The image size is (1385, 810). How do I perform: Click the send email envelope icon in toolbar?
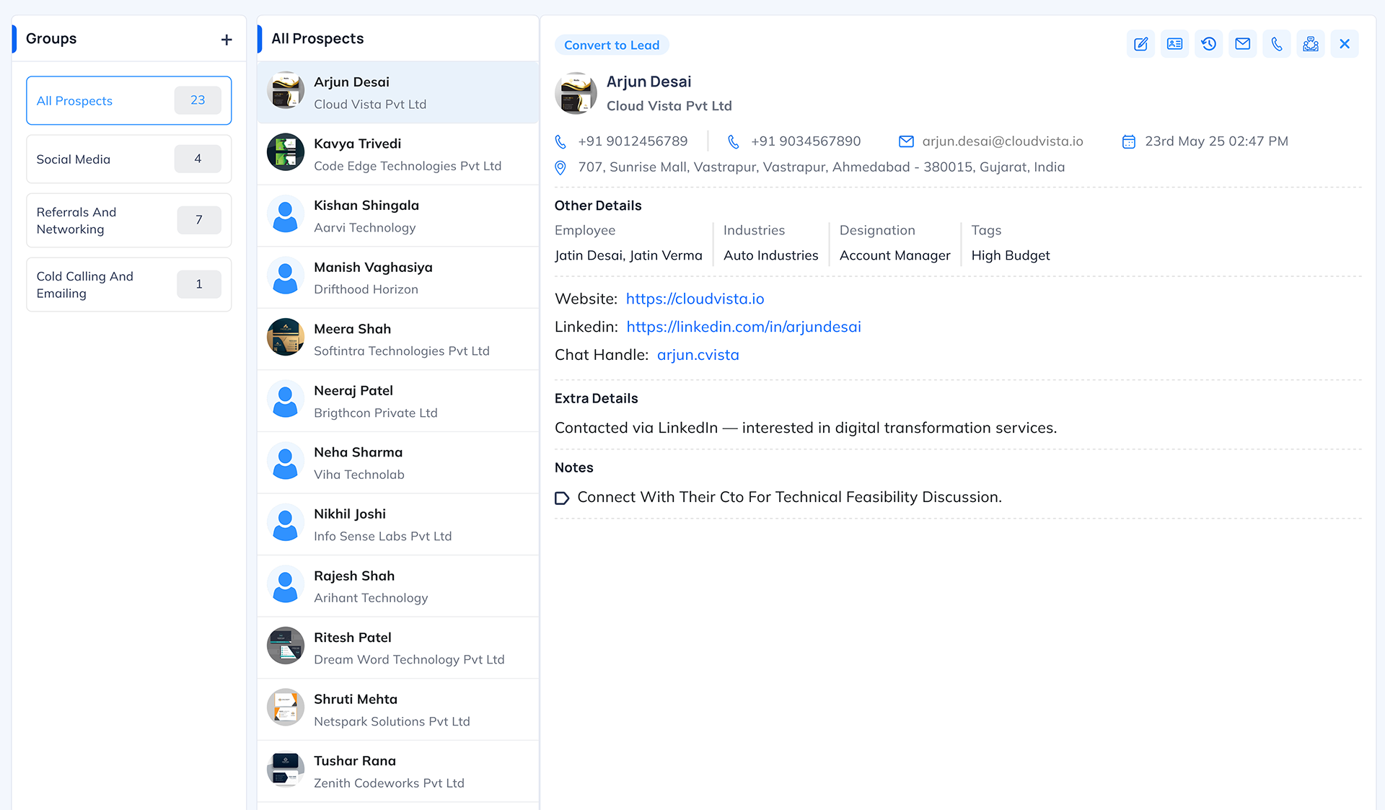click(x=1242, y=44)
